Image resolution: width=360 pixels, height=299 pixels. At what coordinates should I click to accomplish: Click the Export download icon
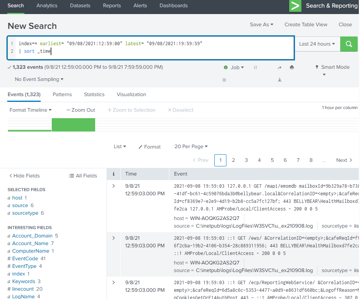point(279,79)
